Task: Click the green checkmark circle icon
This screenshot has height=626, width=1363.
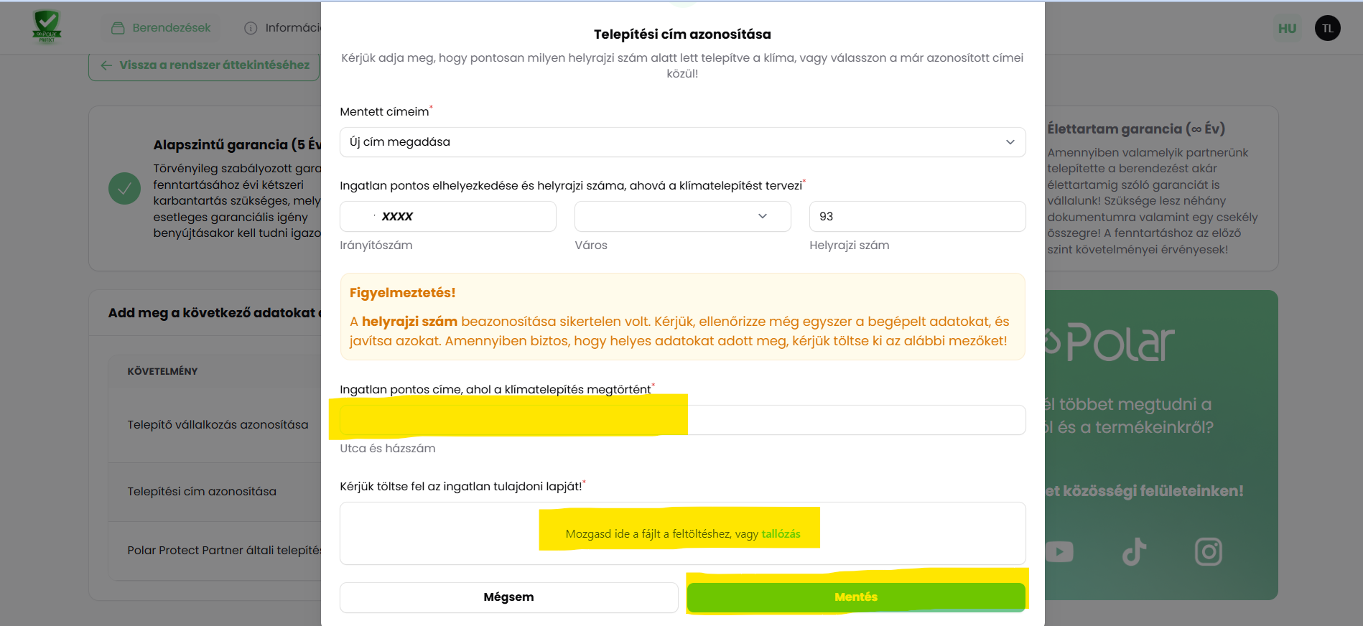Action: pyautogui.click(x=124, y=188)
